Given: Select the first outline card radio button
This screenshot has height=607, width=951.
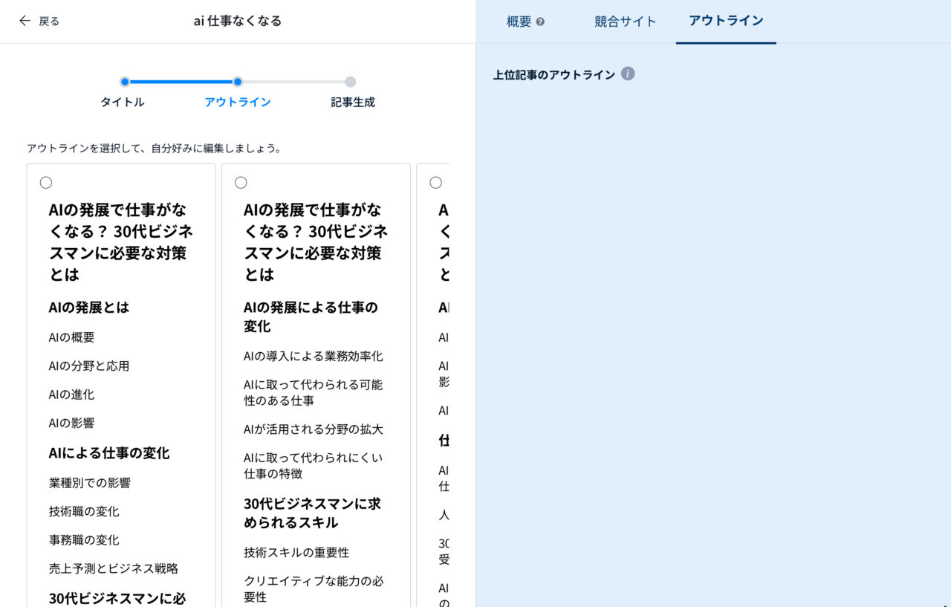Looking at the screenshot, I should click(46, 182).
